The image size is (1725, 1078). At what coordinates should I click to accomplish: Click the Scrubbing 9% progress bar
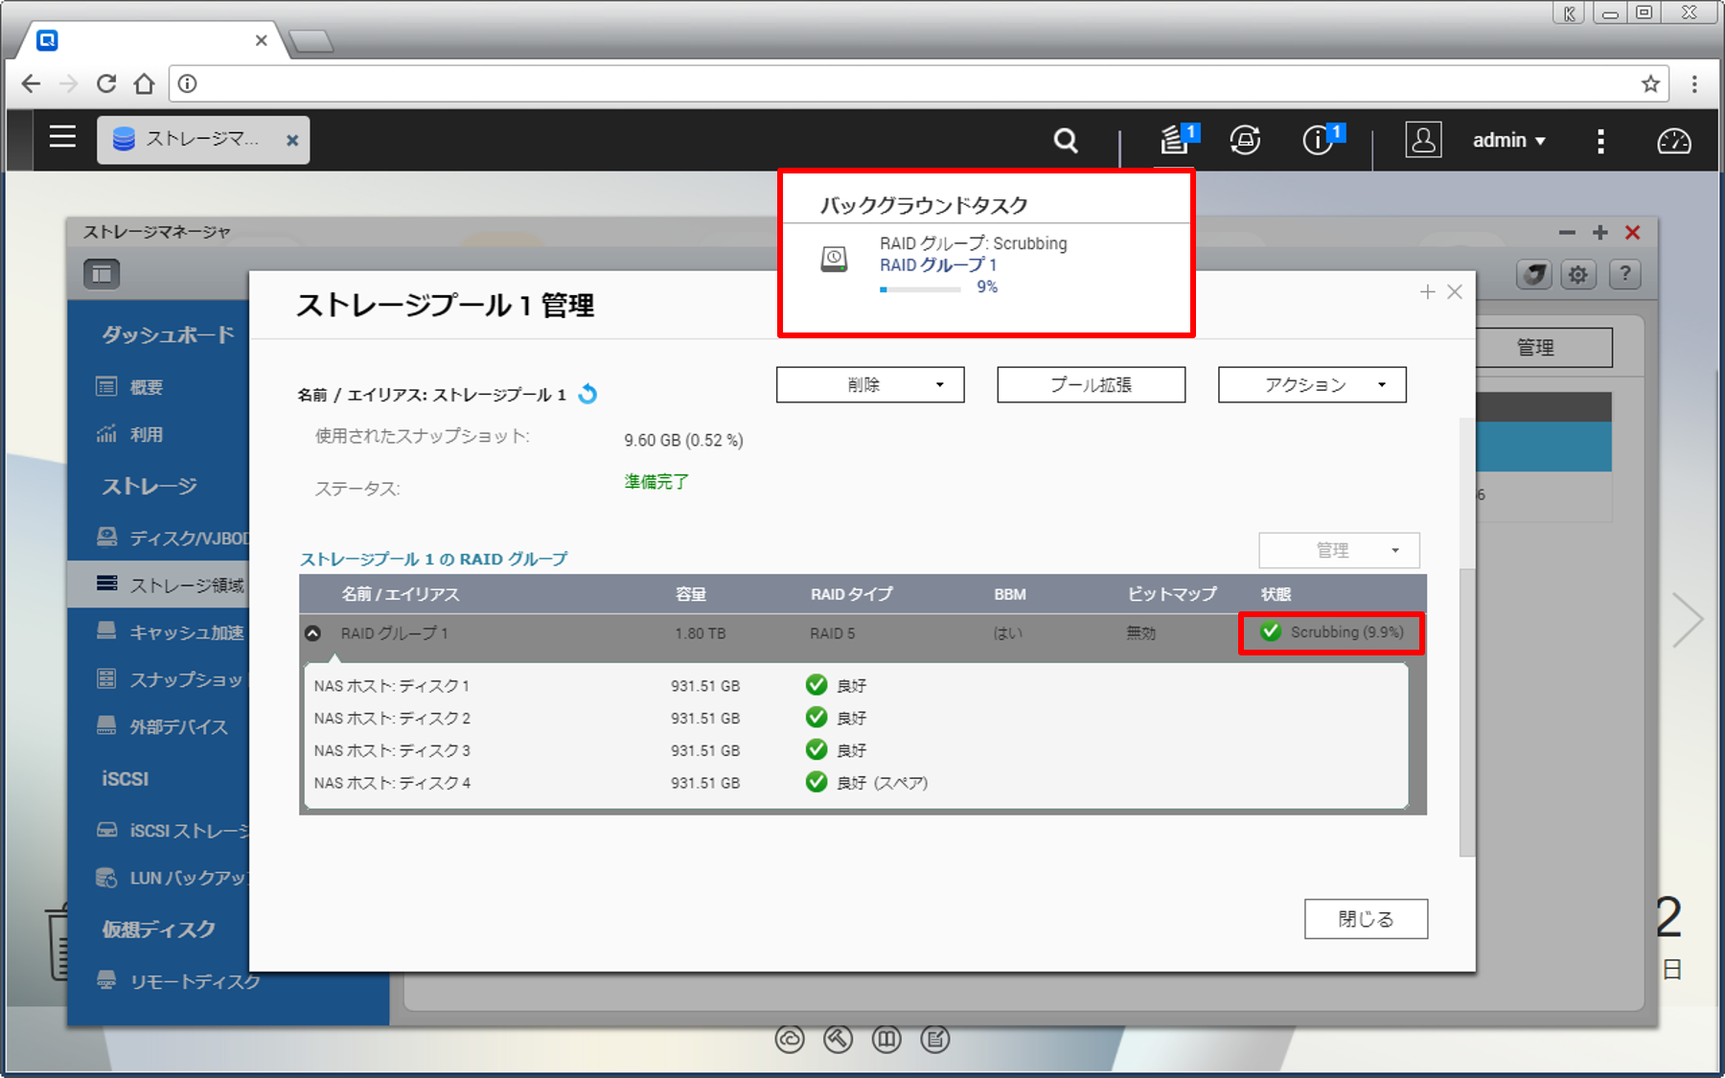coord(920,288)
